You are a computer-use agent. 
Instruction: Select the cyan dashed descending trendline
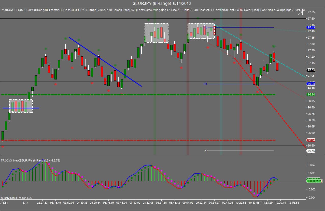(x=260, y=51)
